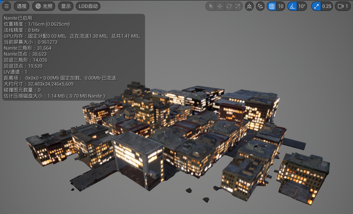Screen dimensions: 353x214
Task: Click the 位置精度：1/16cm line
Action: pos(37,24)
